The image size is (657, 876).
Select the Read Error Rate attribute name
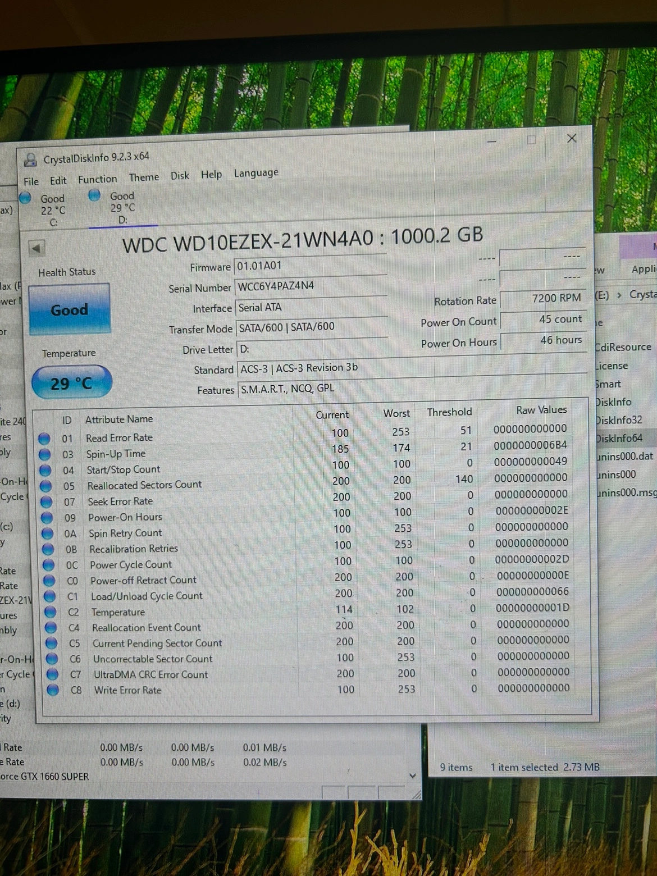point(119,437)
